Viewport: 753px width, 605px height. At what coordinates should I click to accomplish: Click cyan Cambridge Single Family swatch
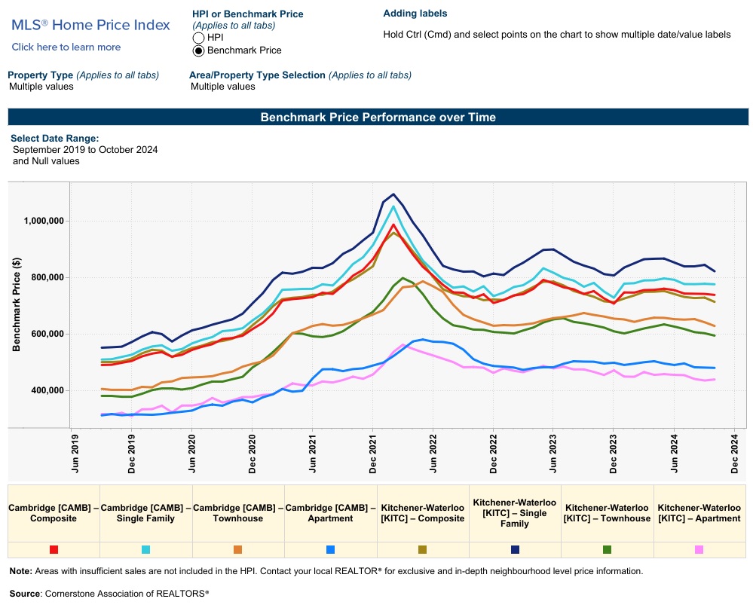pos(145,550)
